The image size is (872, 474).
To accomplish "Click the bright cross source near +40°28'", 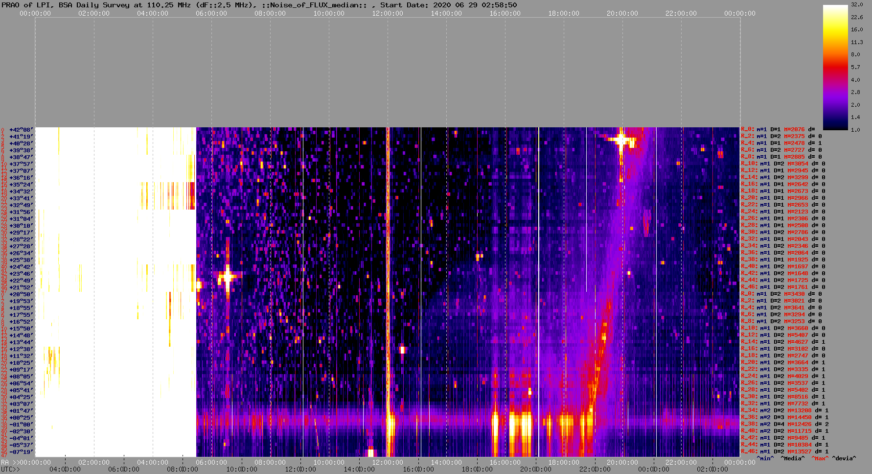I will pos(621,141).
